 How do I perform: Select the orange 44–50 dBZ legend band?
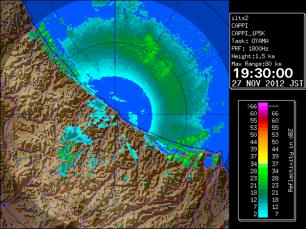(x=263, y=142)
